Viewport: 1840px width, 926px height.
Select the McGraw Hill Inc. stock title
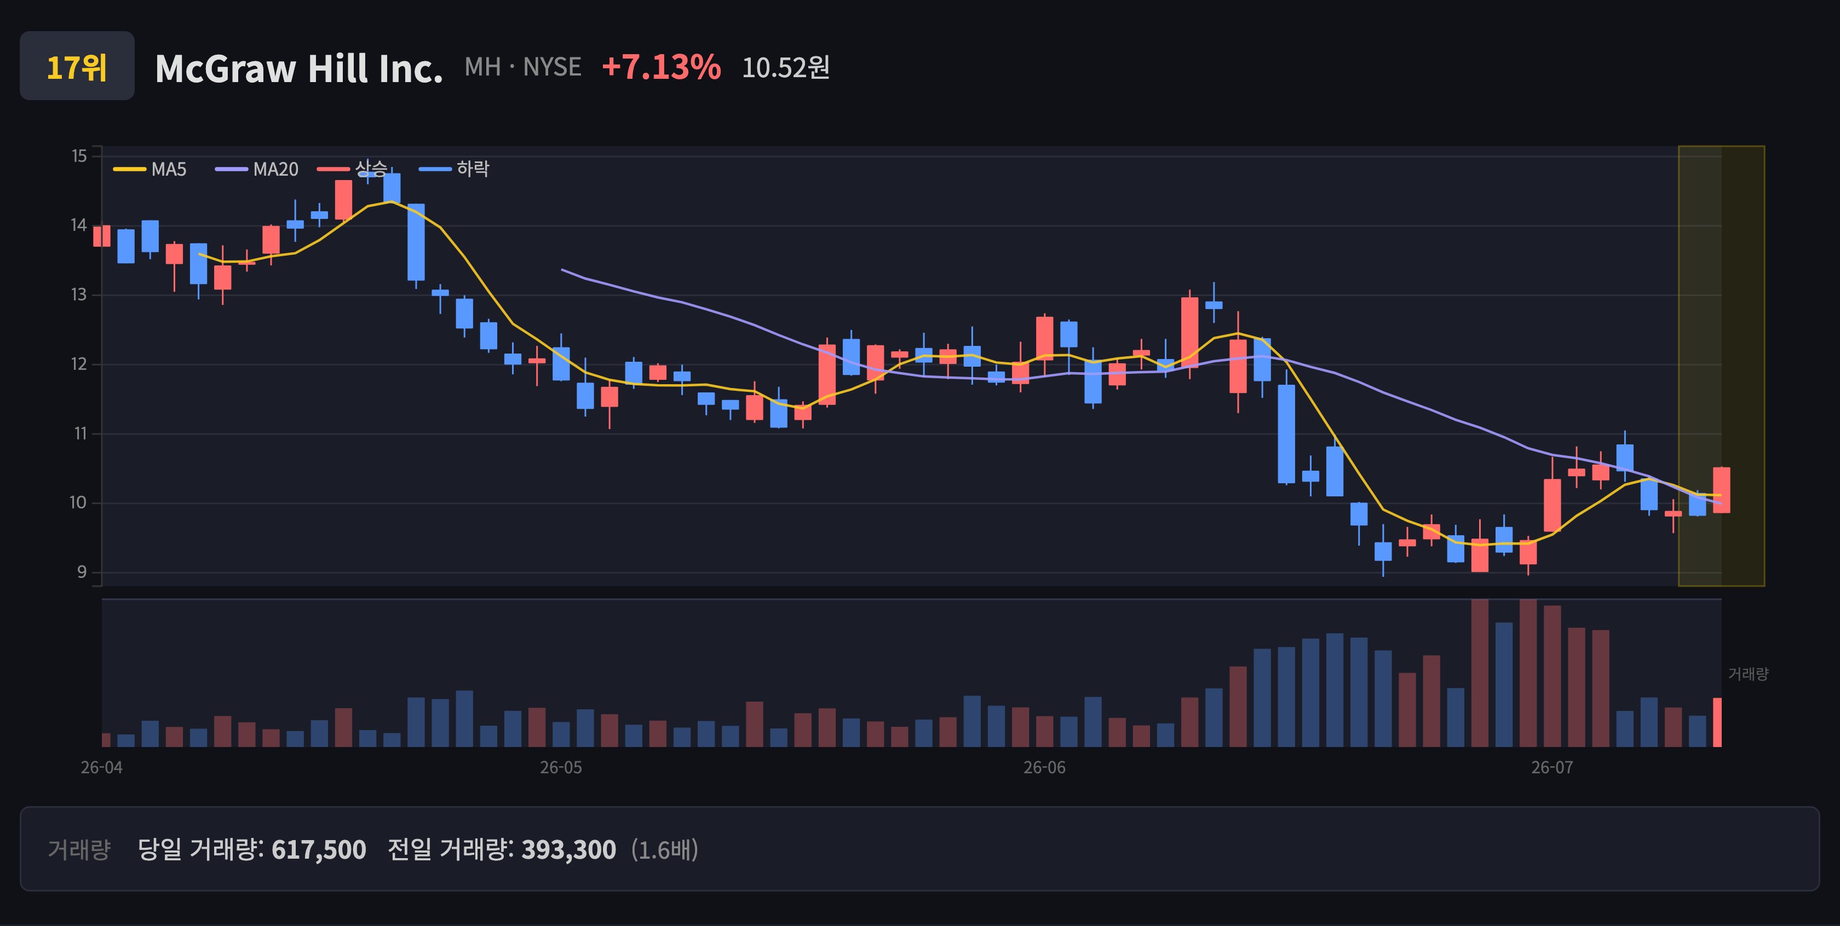coord(298,68)
